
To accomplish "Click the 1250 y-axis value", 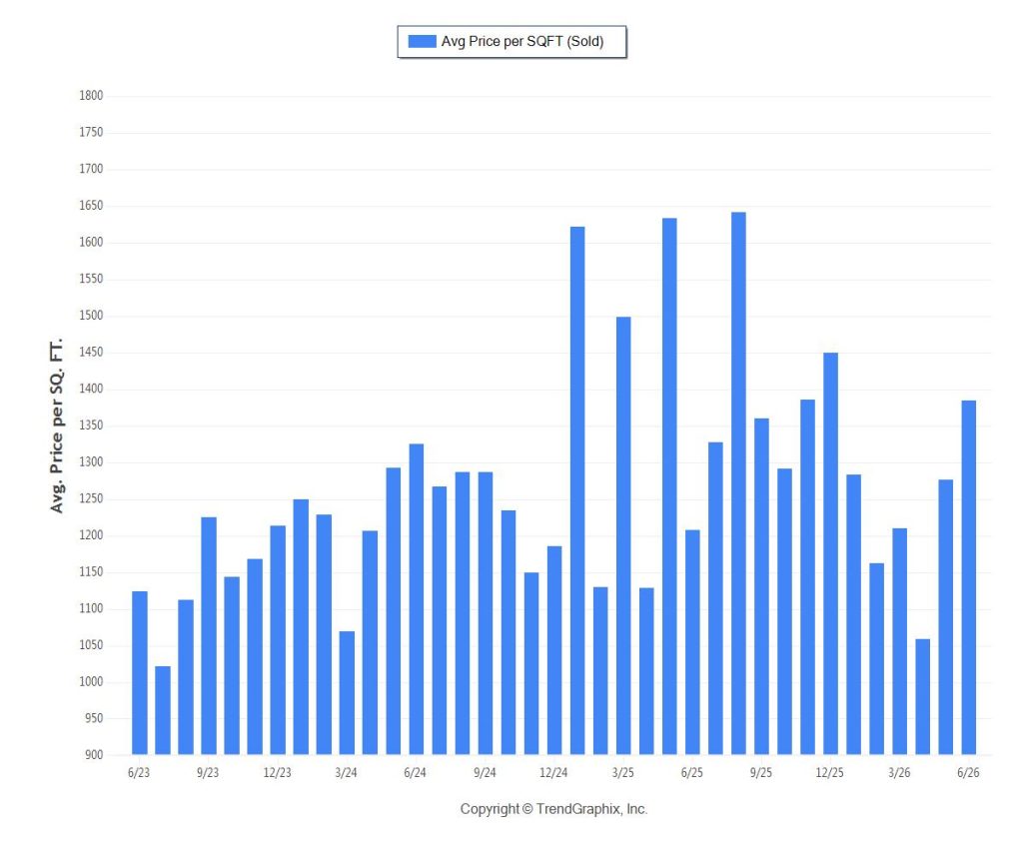I will coord(91,498).
